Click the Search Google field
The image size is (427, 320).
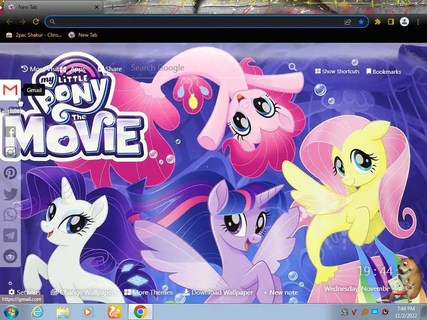click(x=207, y=68)
